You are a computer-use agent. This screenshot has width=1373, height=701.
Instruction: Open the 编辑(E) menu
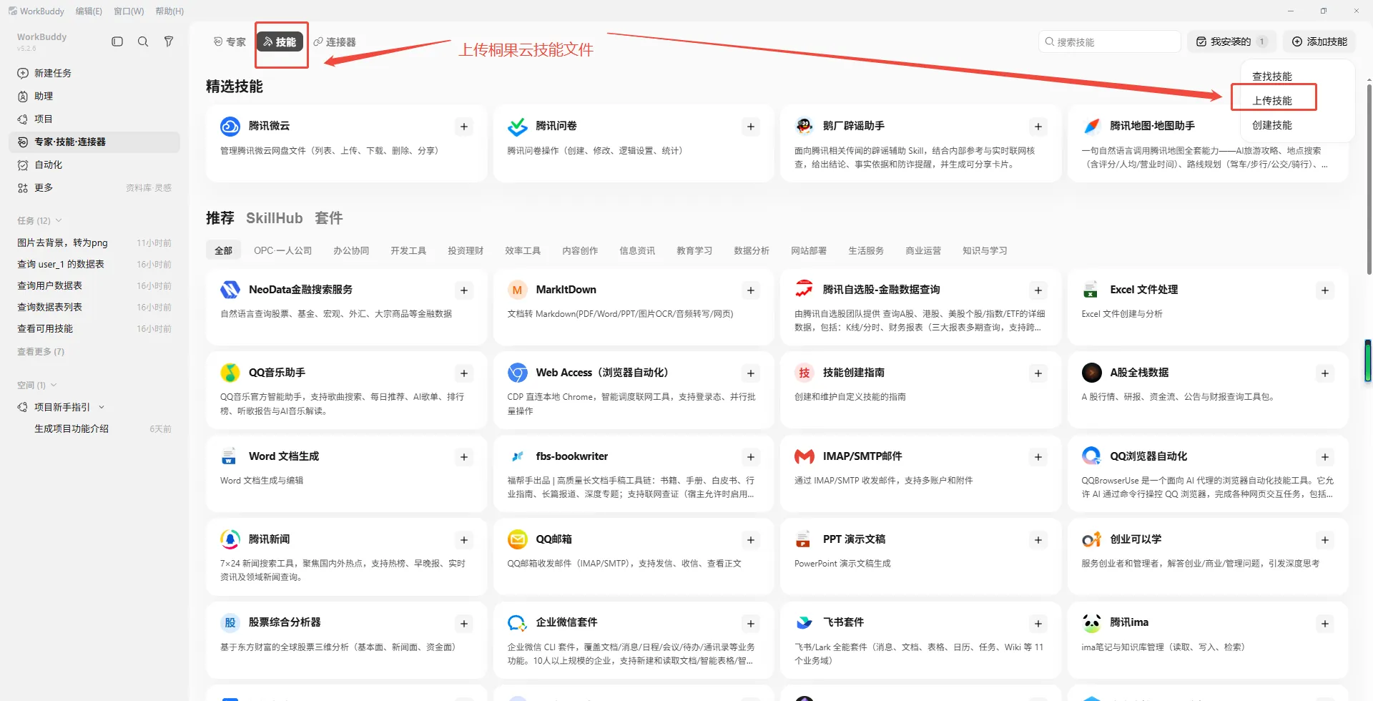(x=89, y=11)
